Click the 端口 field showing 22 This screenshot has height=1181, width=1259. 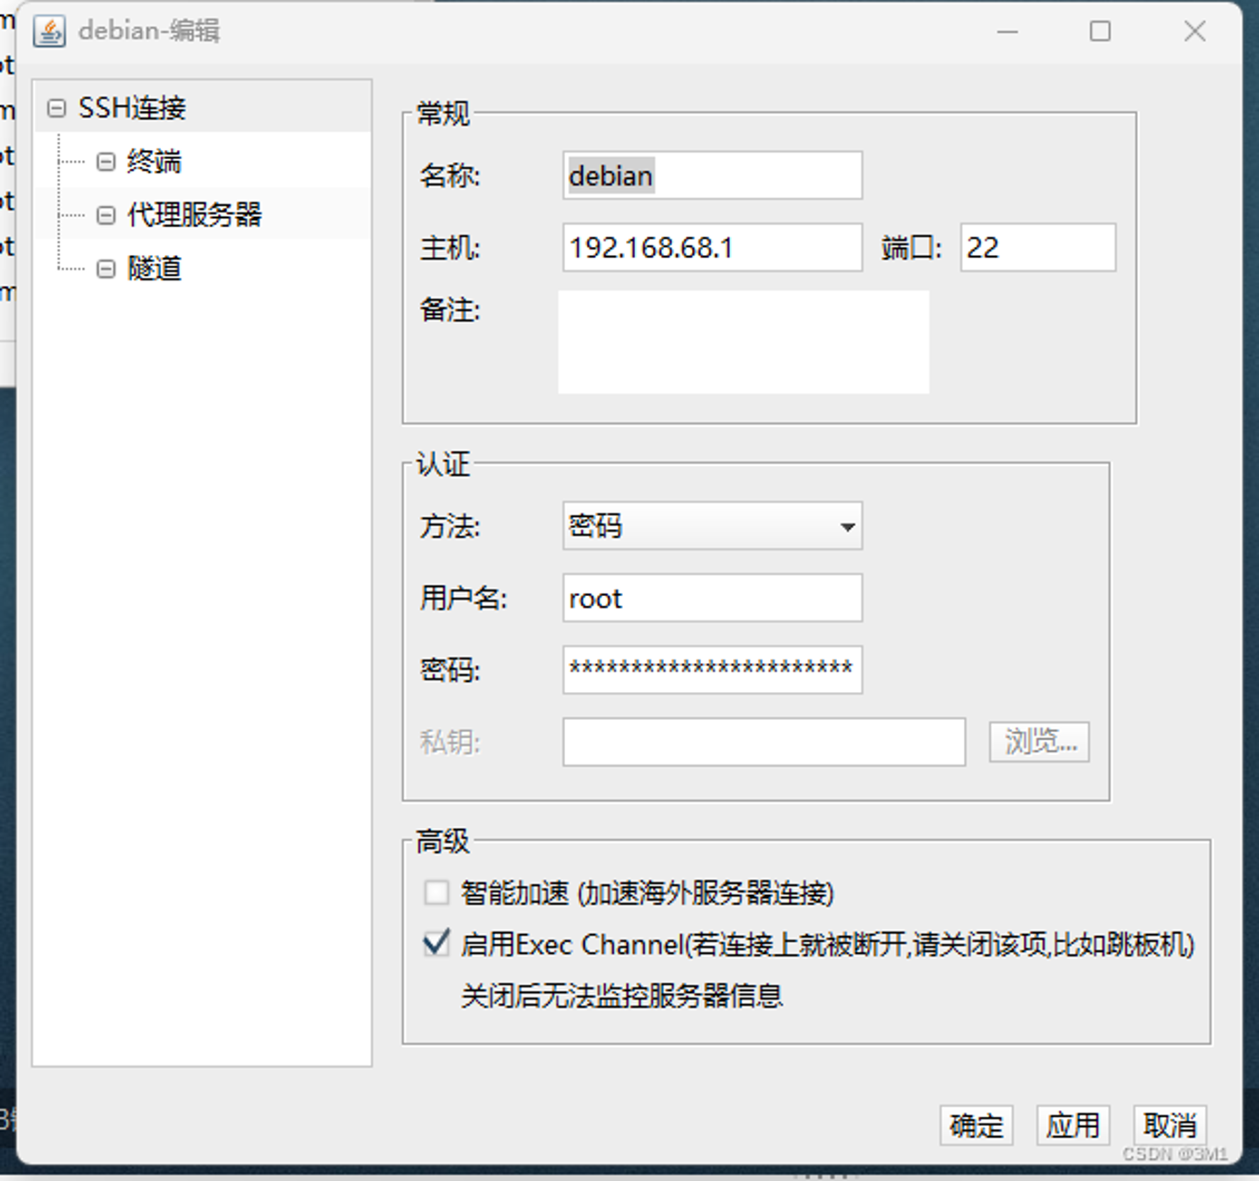click(1038, 247)
